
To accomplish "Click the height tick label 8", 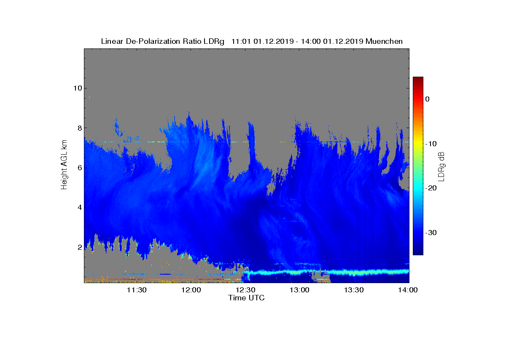I will pos(79,128).
